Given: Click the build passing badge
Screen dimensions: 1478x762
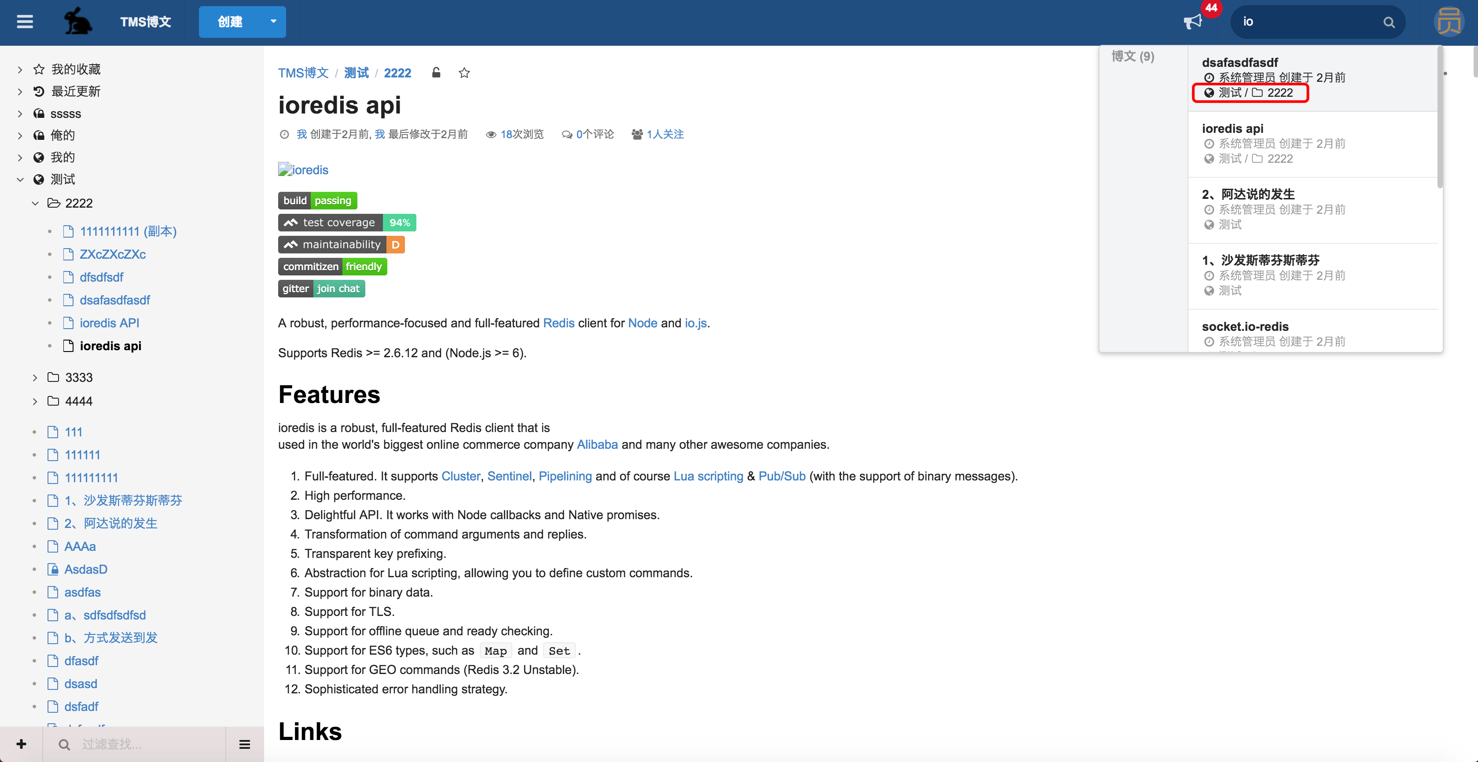Looking at the screenshot, I should point(317,200).
